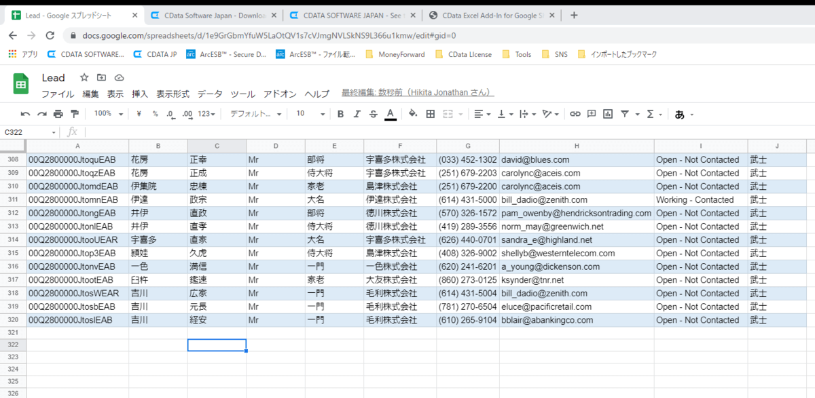Image resolution: width=815 pixels, height=398 pixels.
Task: Select column C header
Action: (217, 146)
